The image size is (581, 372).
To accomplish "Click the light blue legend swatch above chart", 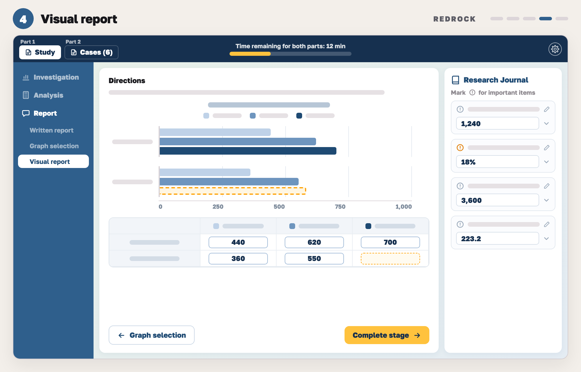I will point(206,116).
